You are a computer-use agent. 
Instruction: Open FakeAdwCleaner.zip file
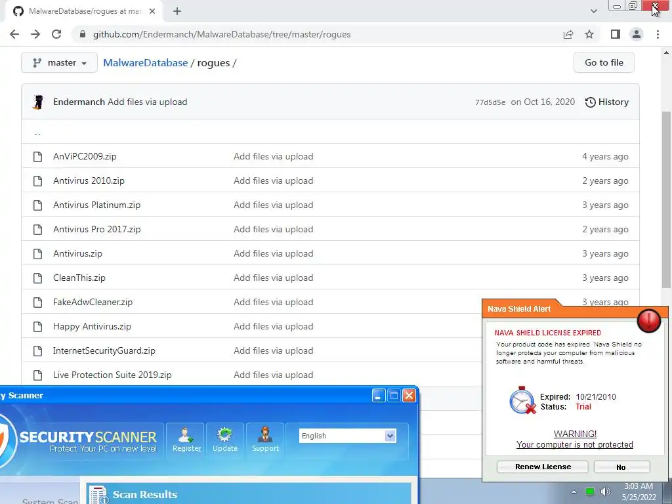[x=93, y=302]
